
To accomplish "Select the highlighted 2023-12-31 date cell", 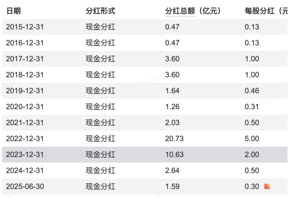I will pos(25,154).
